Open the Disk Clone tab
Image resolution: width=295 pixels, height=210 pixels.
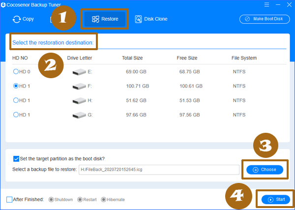(151, 19)
